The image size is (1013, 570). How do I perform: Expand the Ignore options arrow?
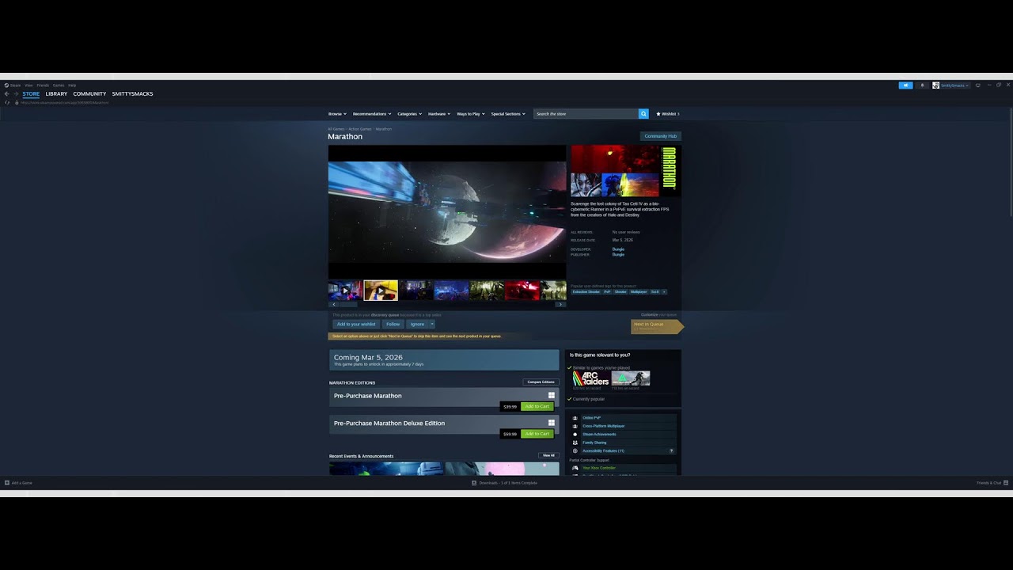pyautogui.click(x=431, y=324)
